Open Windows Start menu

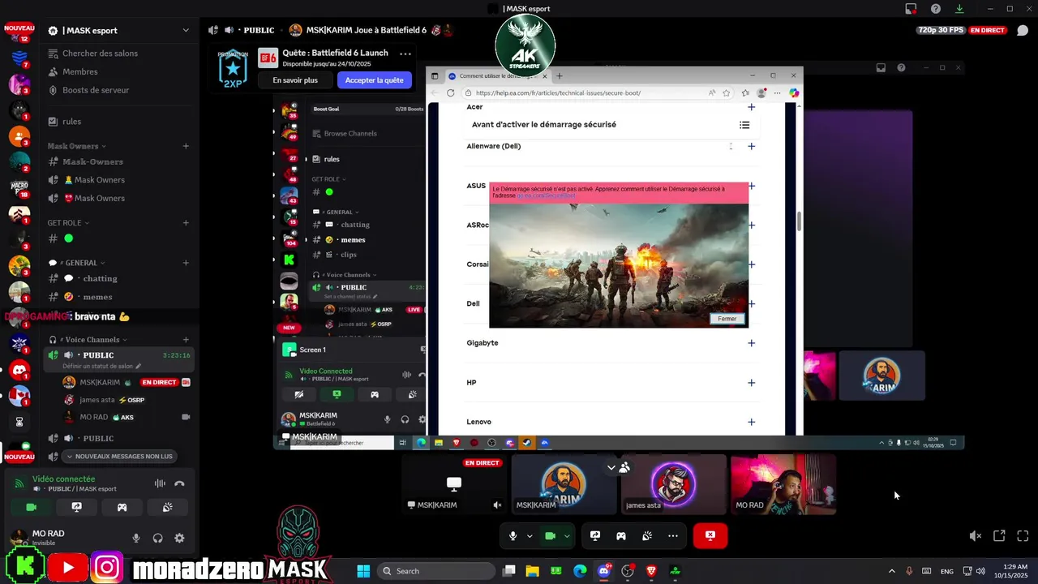[x=363, y=571]
